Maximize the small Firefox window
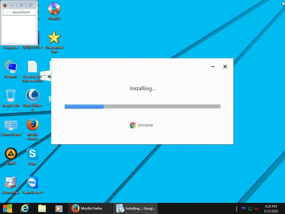This screenshot has width=285, height=214. click(x=21, y=5)
